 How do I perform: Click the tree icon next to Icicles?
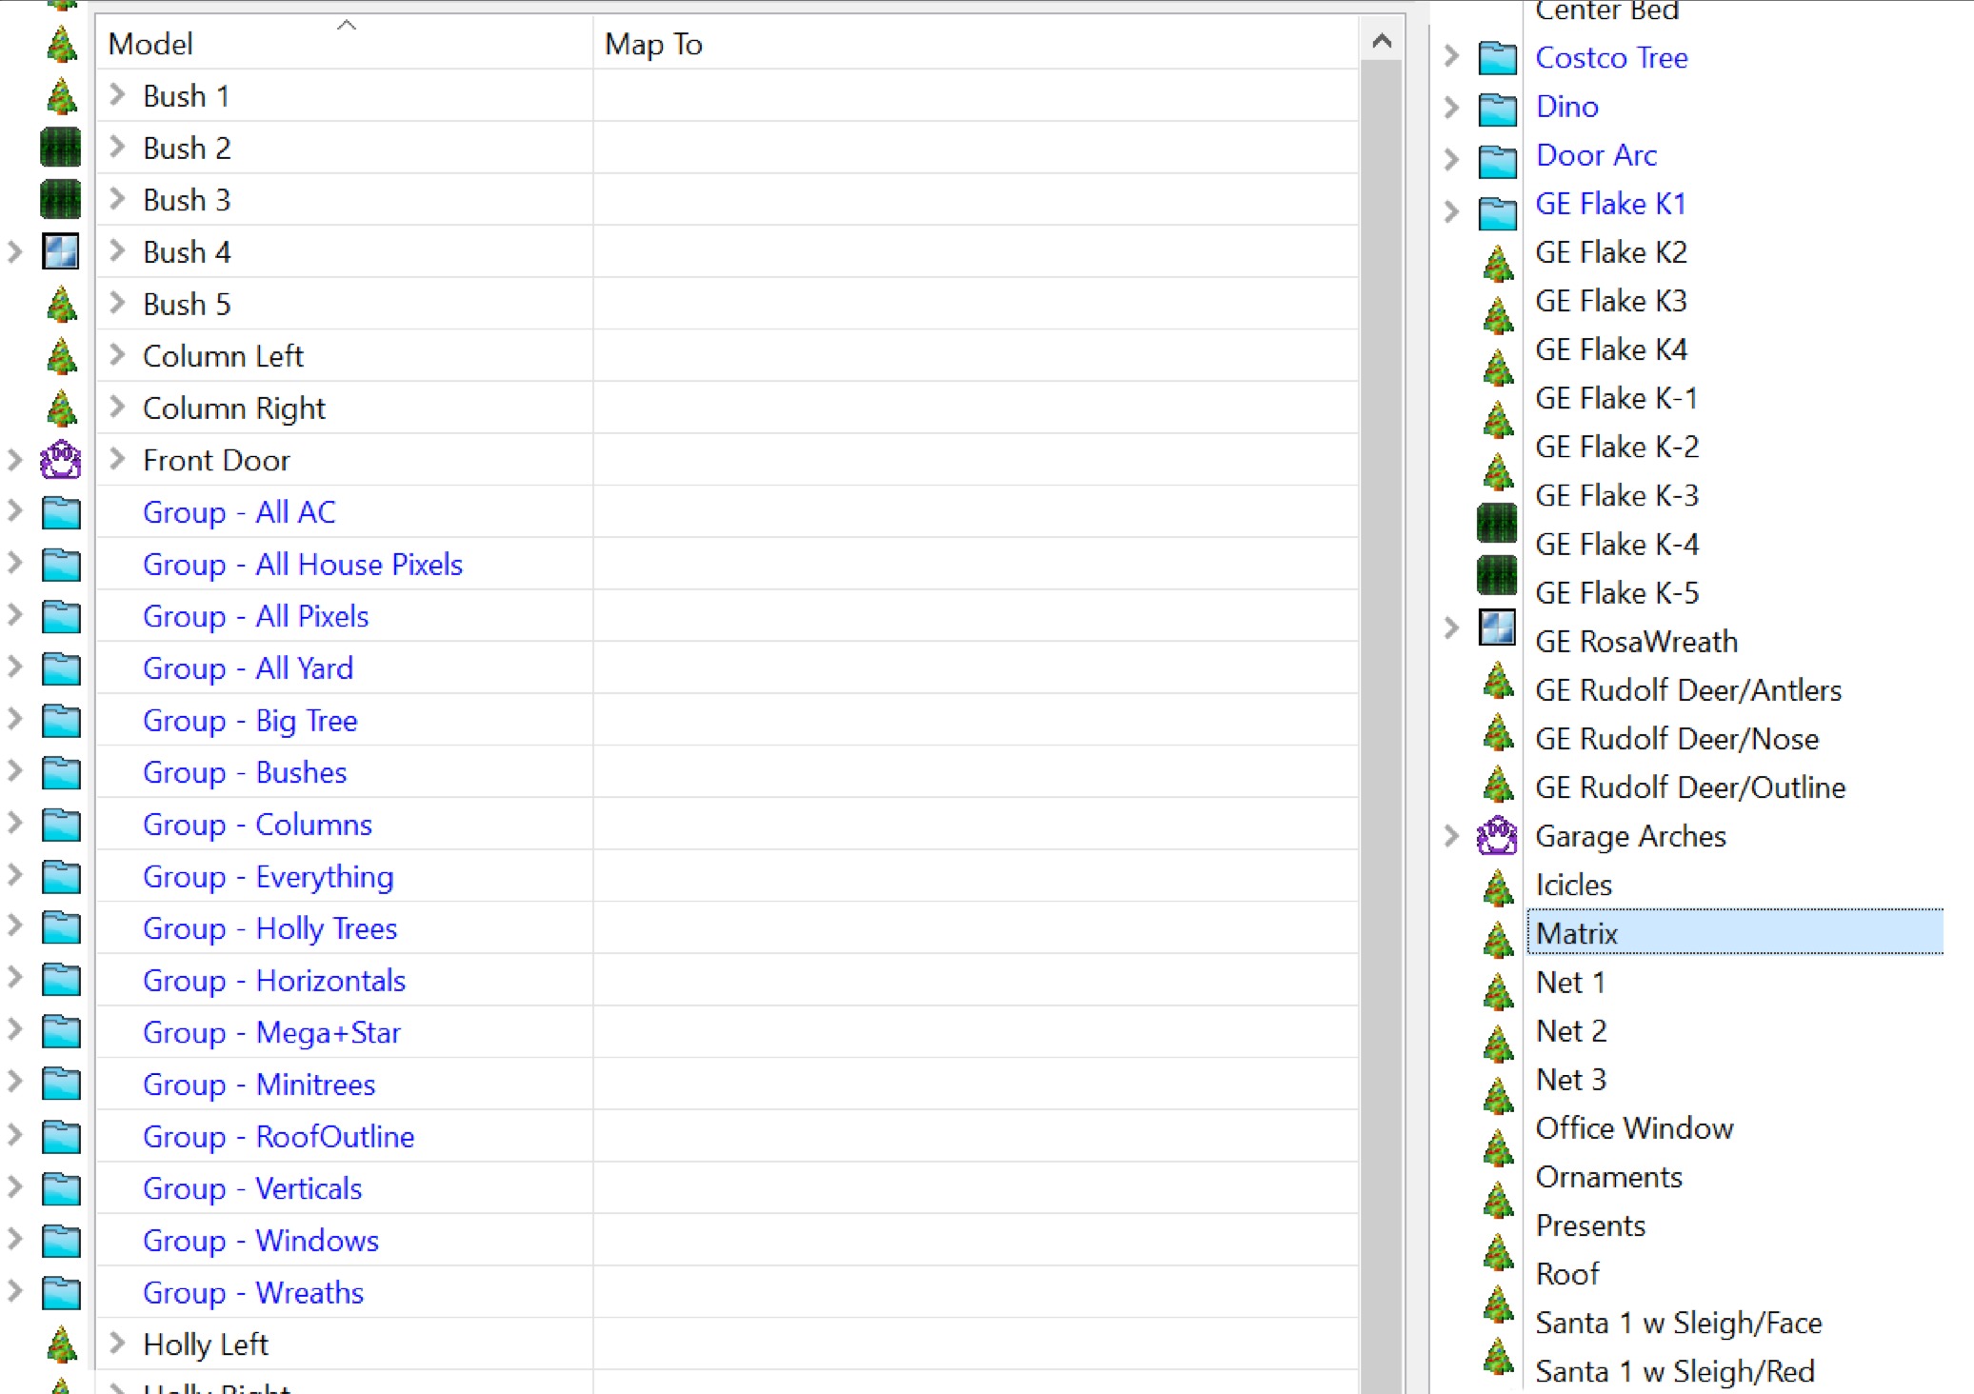point(1498,887)
